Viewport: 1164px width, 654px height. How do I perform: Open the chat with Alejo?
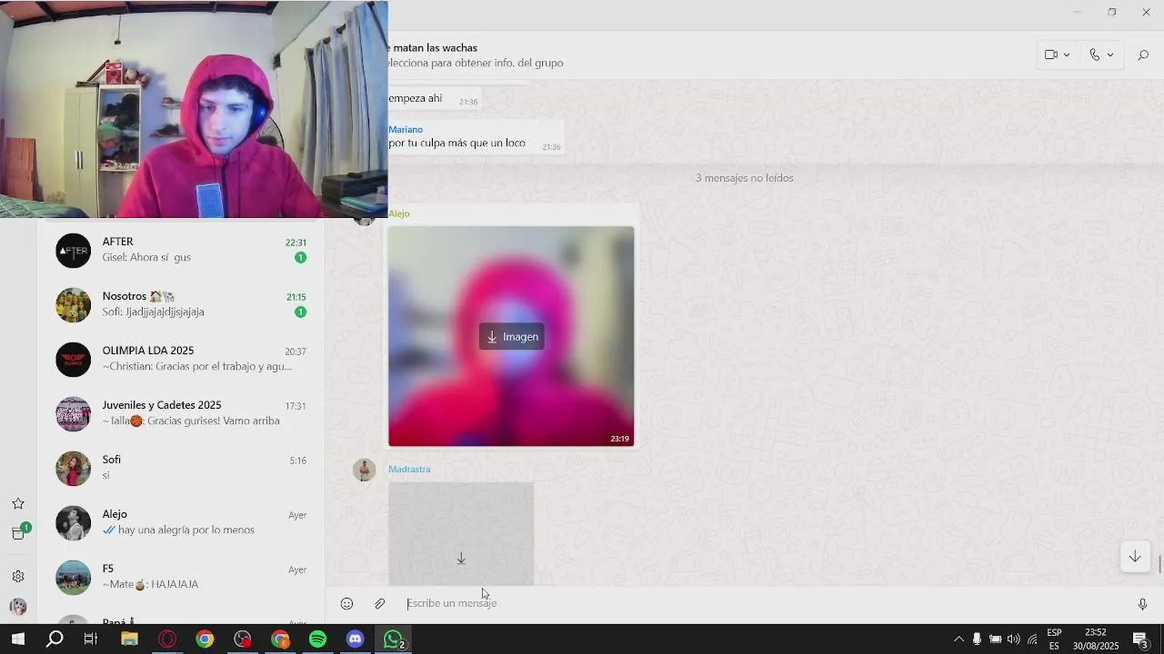pyautogui.click(x=181, y=522)
